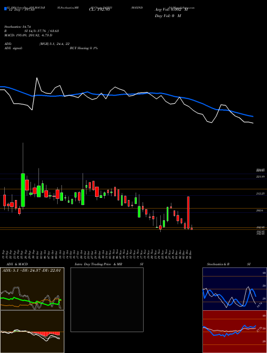Viewport: 267px width, 353px height.
Task: Click the tall red candlestick near chart end
Action: click(188, 213)
